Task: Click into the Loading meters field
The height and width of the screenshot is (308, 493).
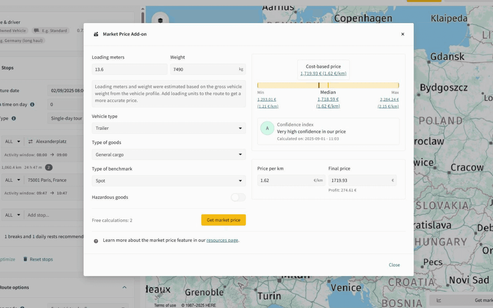Action: click(129, 69)
